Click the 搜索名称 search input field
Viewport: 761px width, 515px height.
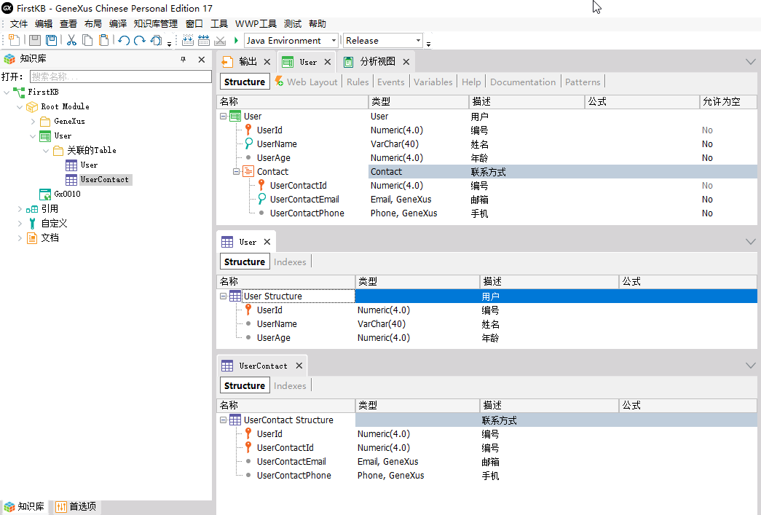tap(121, 76)
